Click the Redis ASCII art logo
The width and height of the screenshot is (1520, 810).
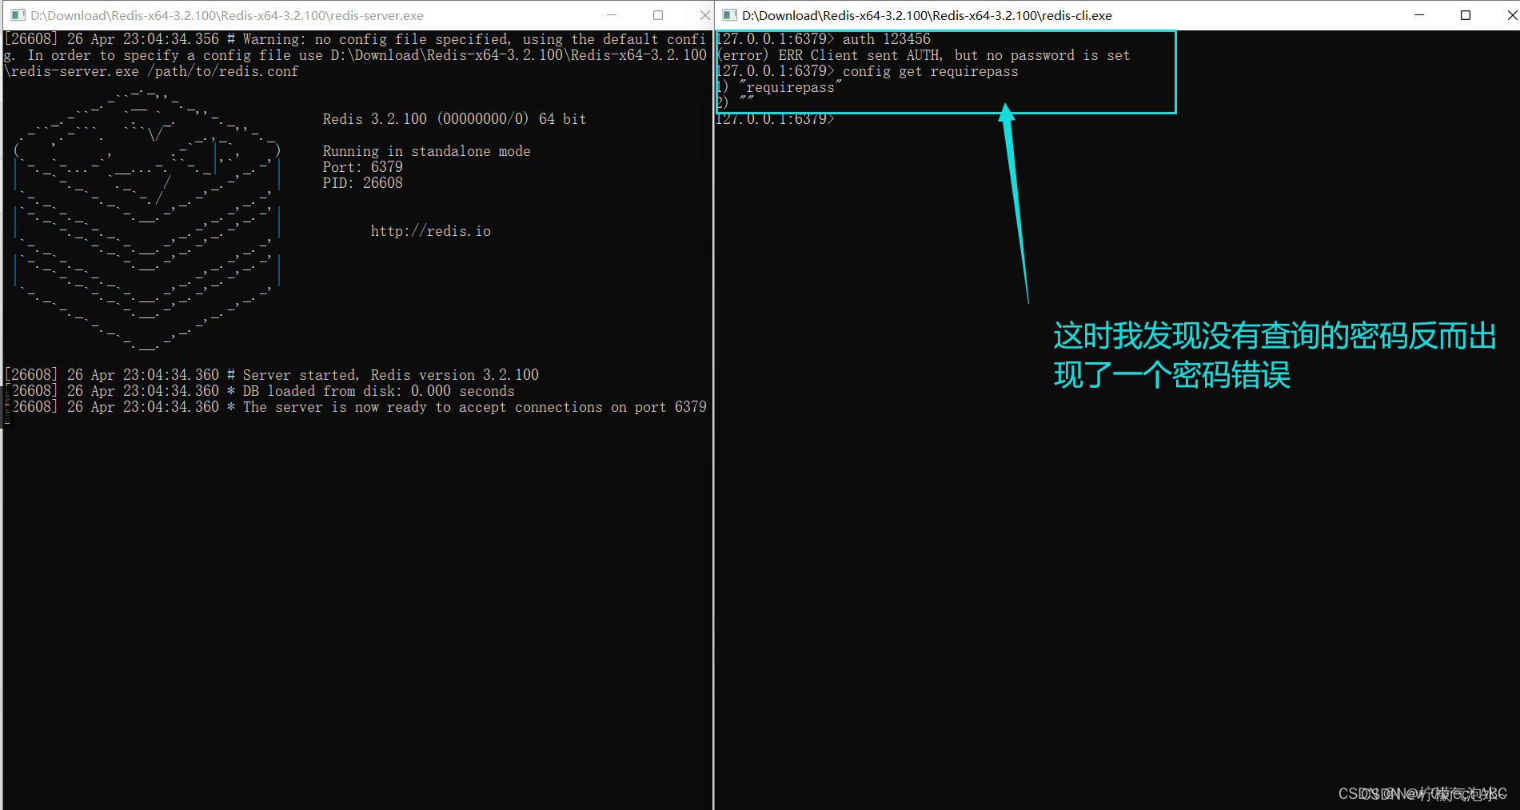[147, 220]
